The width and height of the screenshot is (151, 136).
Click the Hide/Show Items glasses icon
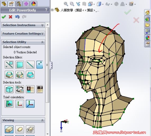[x=108, y=4]
